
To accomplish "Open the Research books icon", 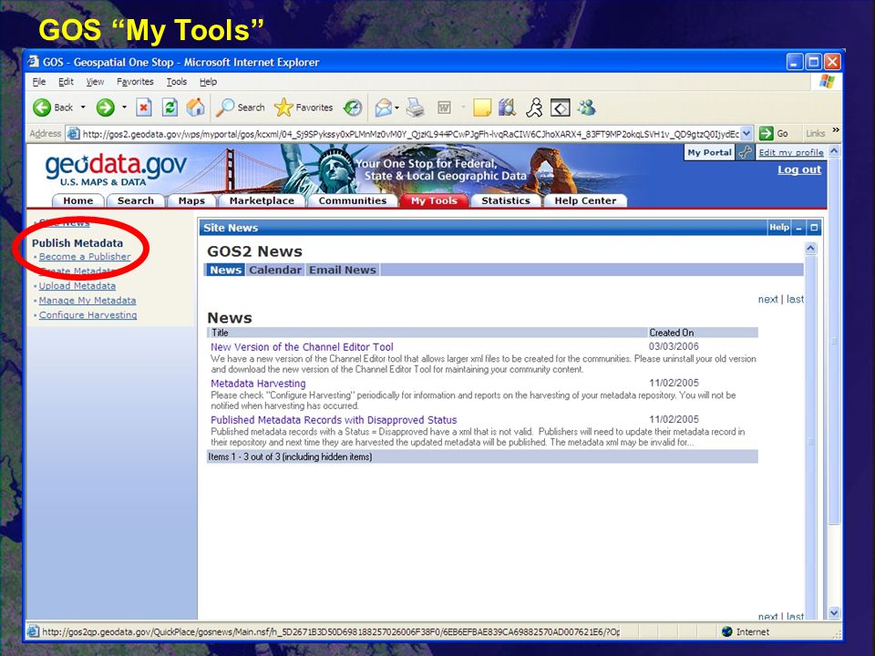I will coord(507,108).
